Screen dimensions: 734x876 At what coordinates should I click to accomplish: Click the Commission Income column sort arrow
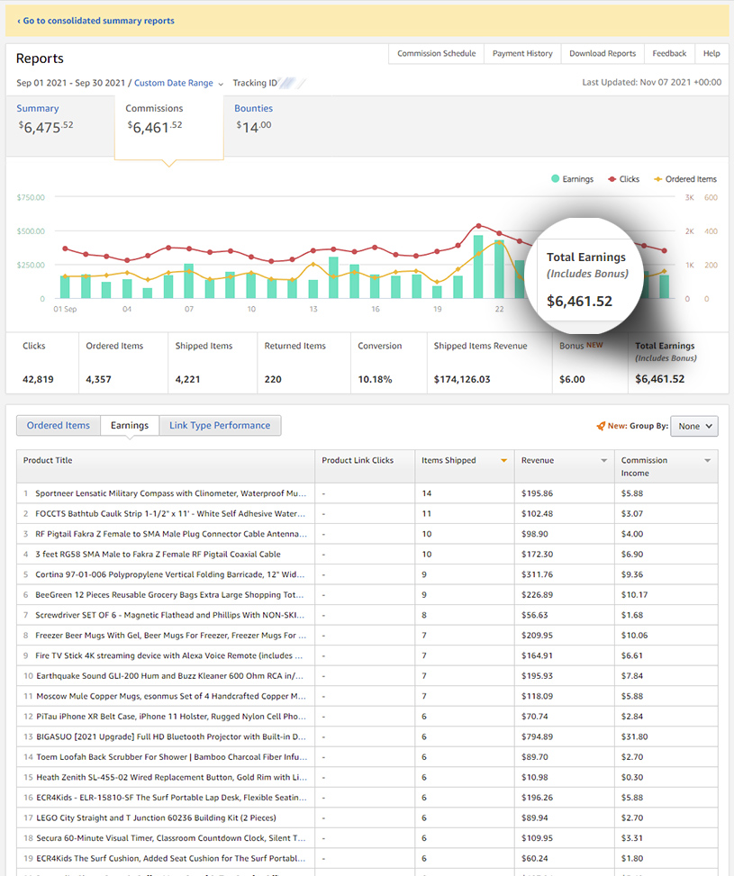[x=707, y=460]
